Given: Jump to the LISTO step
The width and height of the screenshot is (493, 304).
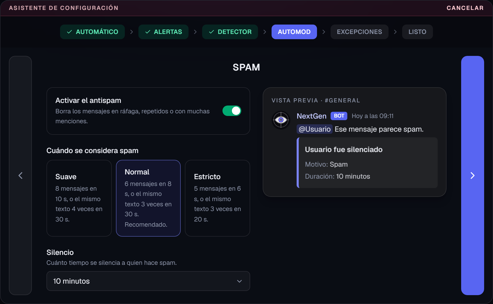Looking at the screenshot, I should point(418,32).
